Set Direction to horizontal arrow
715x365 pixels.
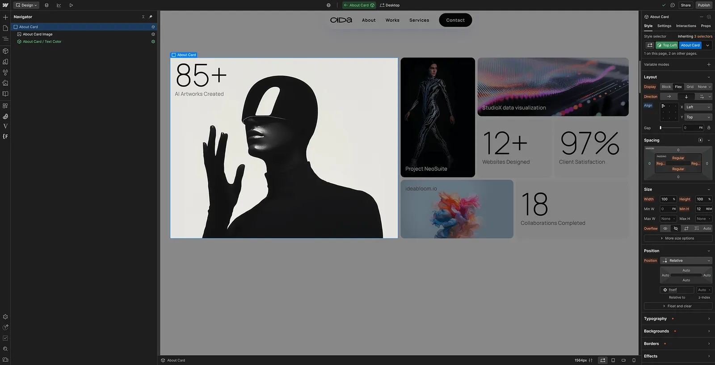pyautogui.click(x=669, y=97)
